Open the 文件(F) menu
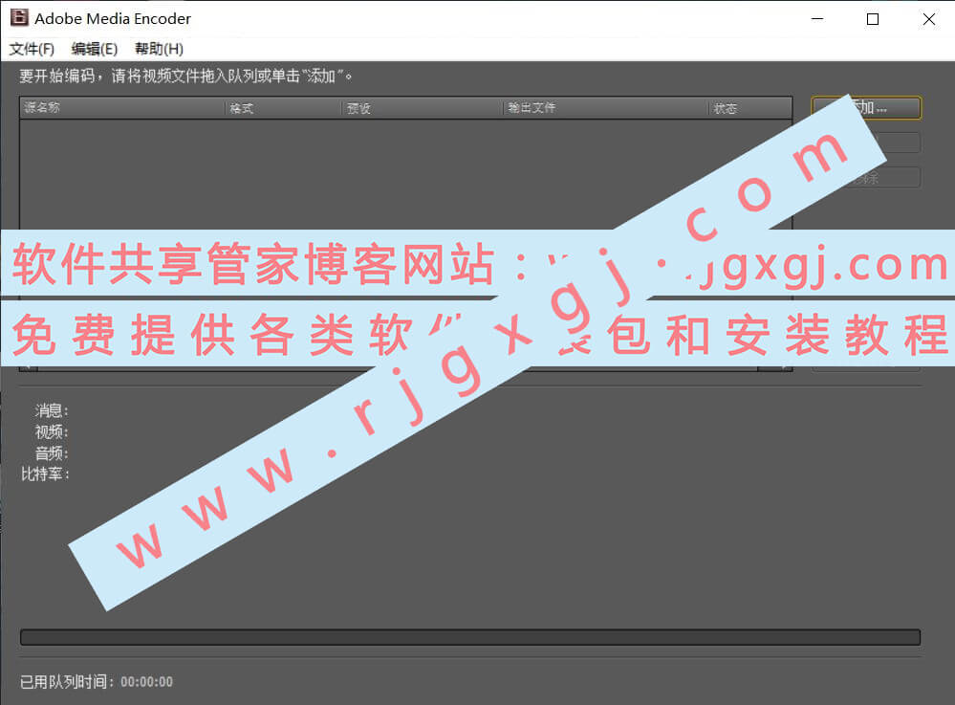 point(32,49)
